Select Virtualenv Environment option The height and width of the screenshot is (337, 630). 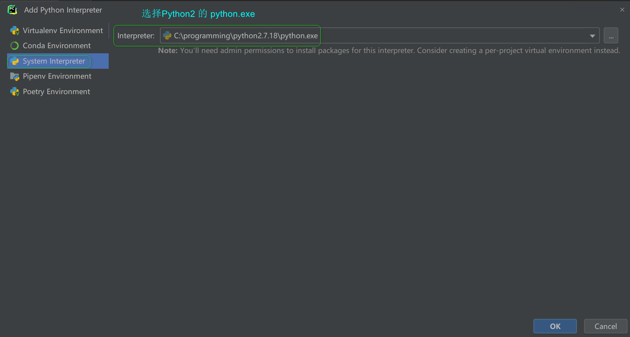(58, 31)
